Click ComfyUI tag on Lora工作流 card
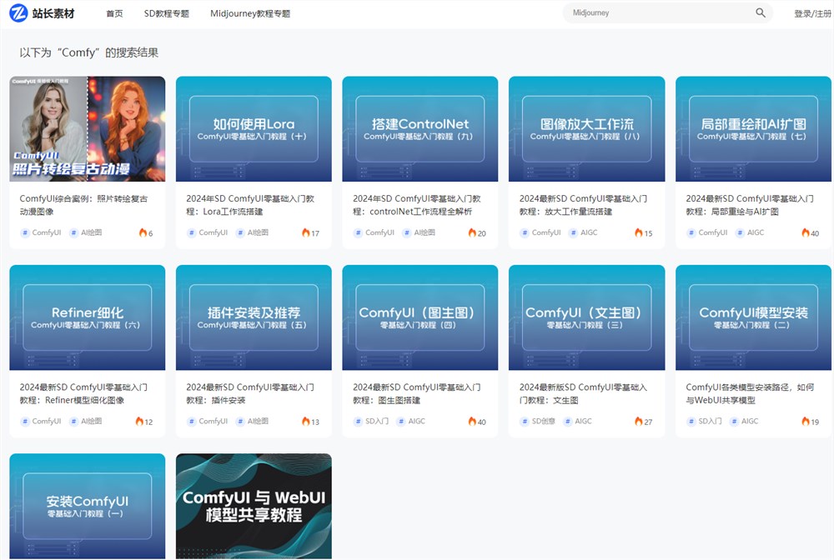The image size is (834, 560). coord(208,232)
